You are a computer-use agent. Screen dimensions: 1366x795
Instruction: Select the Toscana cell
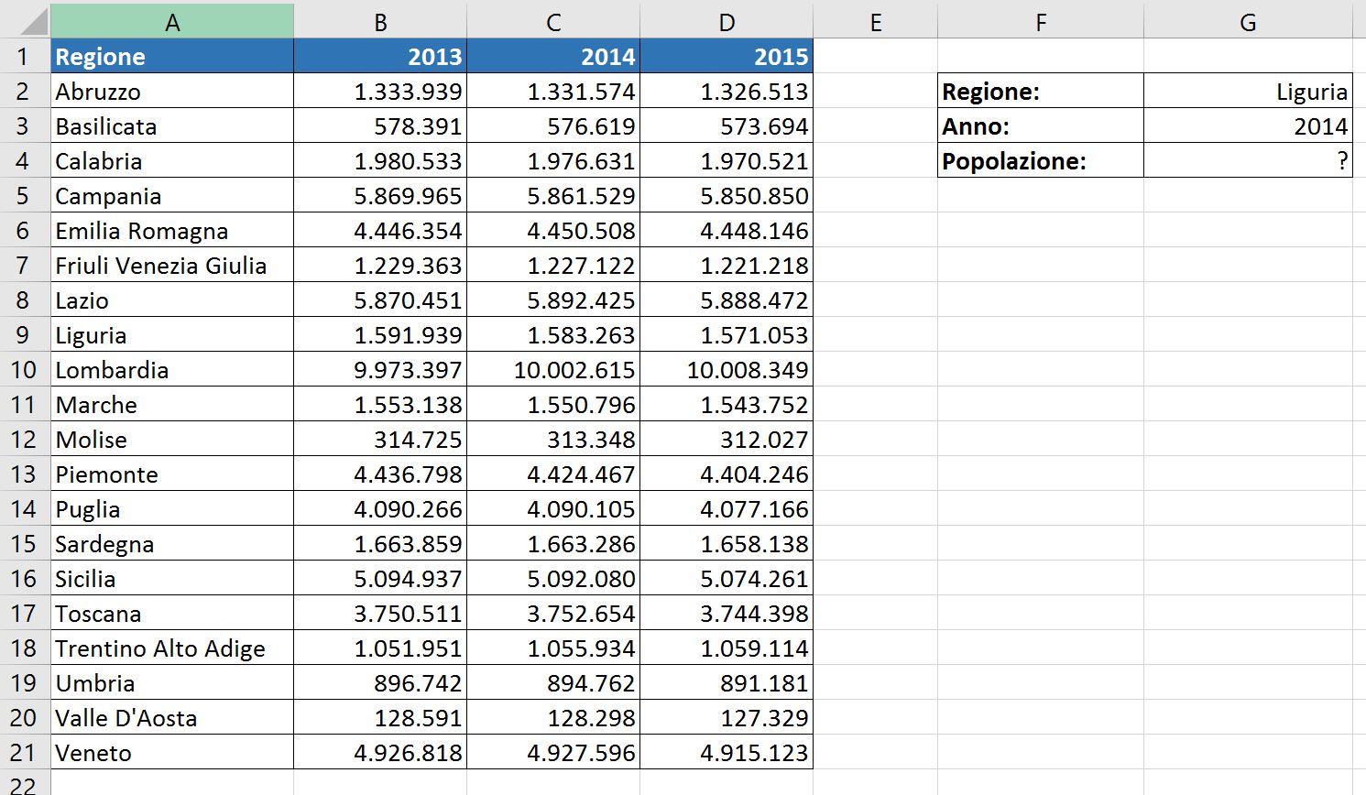pyautogui.click(x=172, y=614)
